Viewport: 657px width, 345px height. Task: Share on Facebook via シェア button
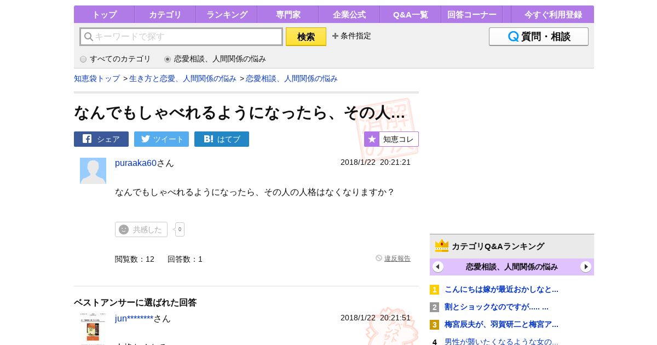[x=101, y=139]
